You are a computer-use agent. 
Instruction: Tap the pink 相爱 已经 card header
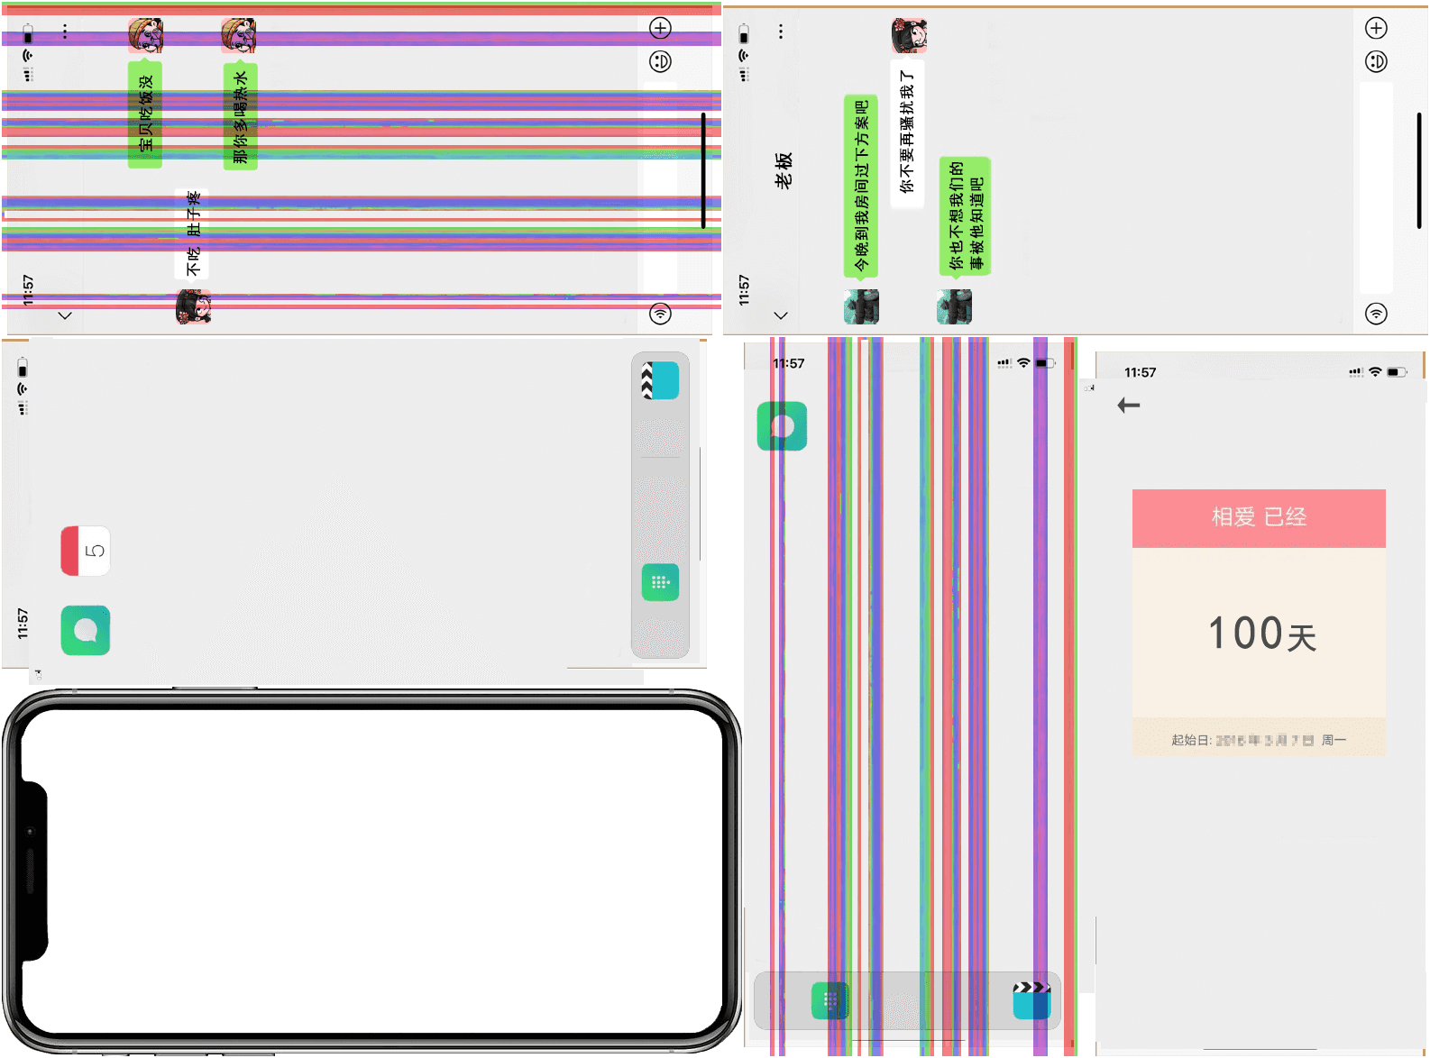(x=1259, y=518)
